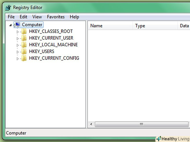Click the HKEY_CURRENT_USER folder icon

pos(24,38)
